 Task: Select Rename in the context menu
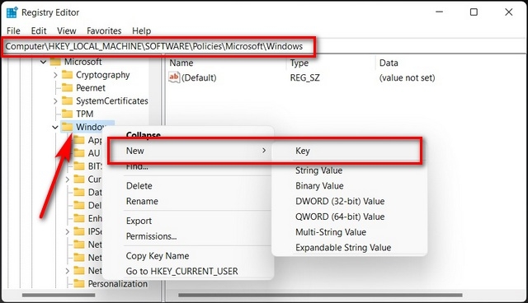point(142,201)
